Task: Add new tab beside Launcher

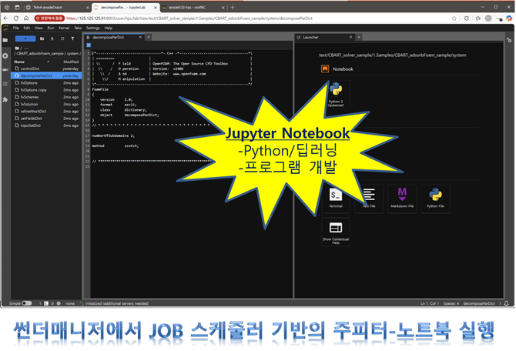Action: tap(359, 37)
